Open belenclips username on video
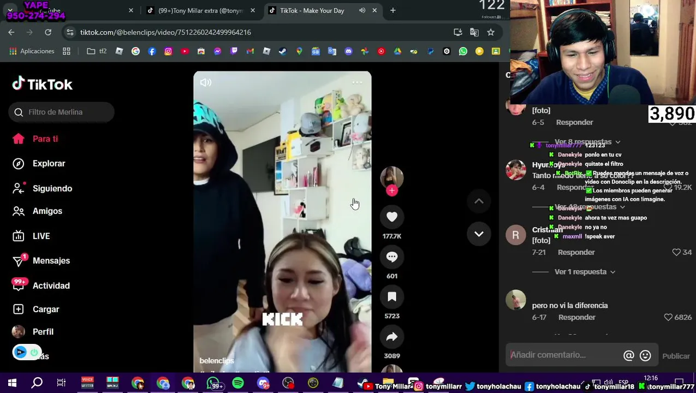 [217, 361]
